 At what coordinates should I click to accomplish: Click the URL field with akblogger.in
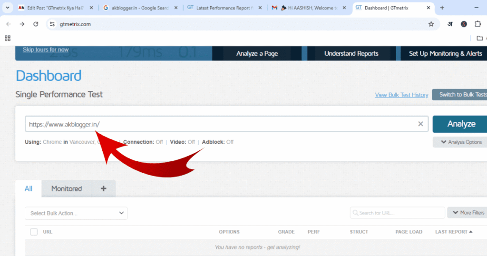[227, 124]
